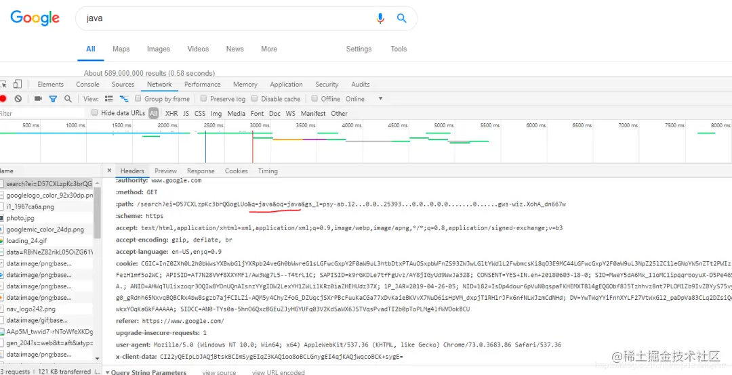Filter requests by WS
The width and height of the screenshot is (732, 375).
[290, 113]
